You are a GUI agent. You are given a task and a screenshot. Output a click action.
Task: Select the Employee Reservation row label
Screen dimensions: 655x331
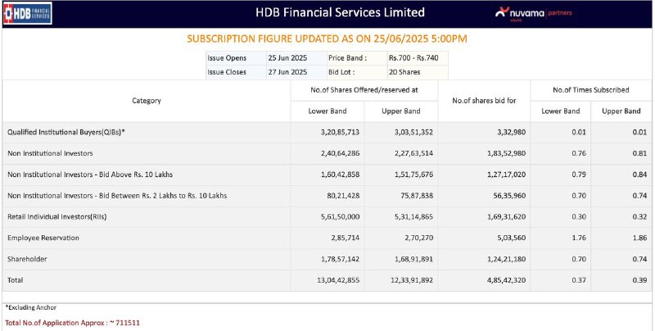(43, 238)
